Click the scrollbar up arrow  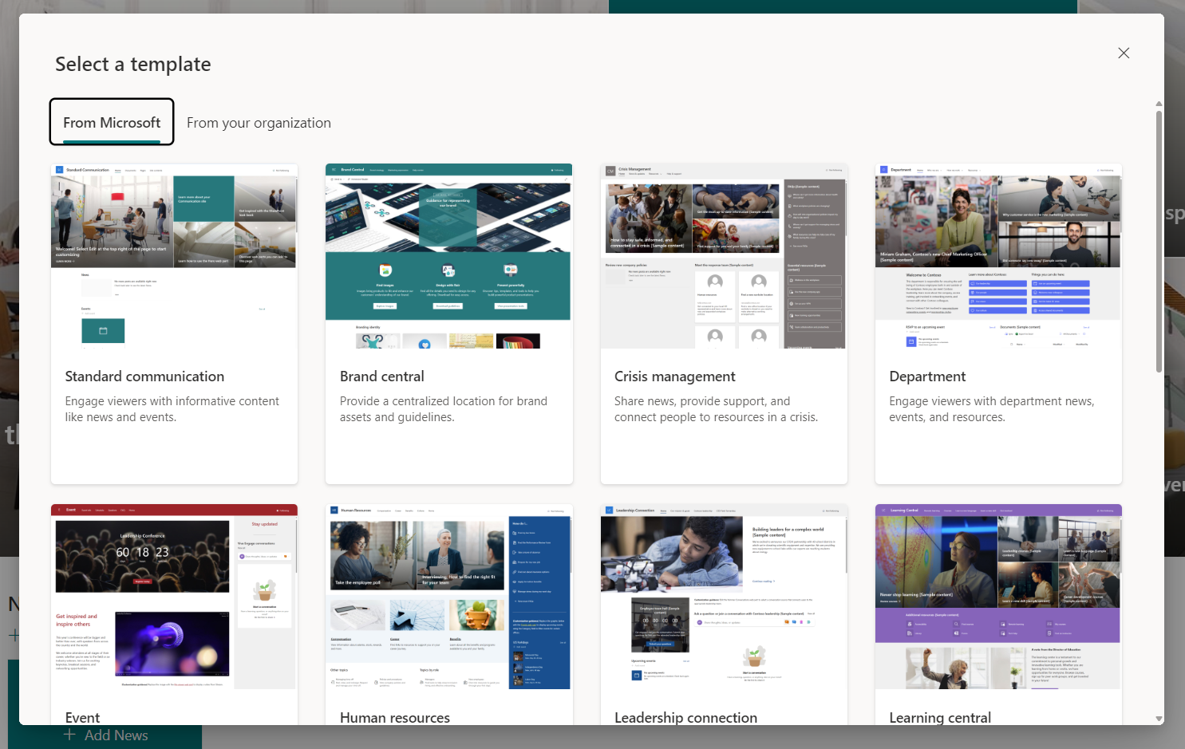tap(1158, 103)
